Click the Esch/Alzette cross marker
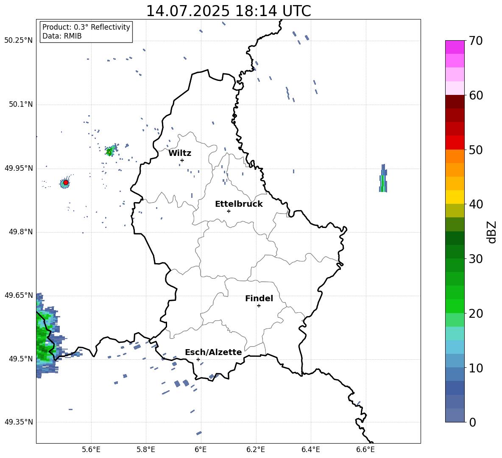This screenshot has height=458, width=502. [198, 359]
